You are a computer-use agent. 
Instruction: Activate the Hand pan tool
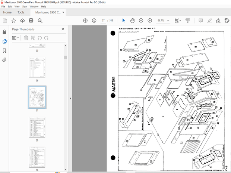tap(132, 21)
